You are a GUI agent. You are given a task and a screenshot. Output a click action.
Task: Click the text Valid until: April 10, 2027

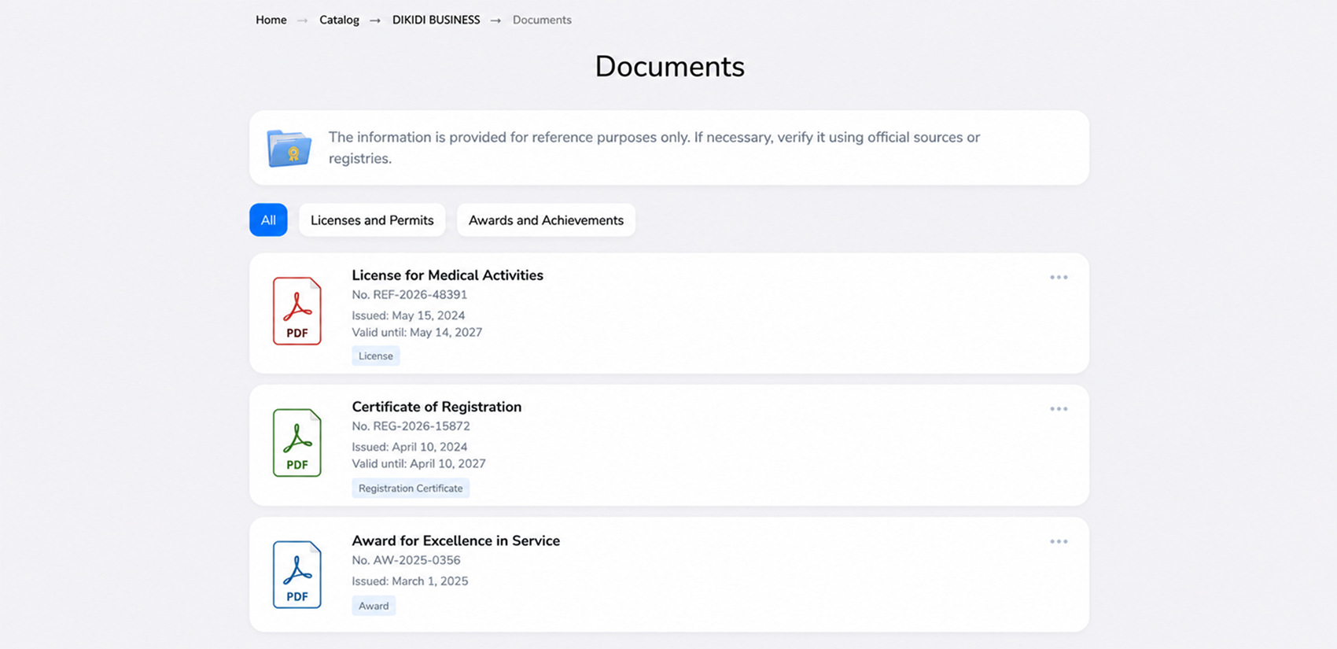point(418,463)
